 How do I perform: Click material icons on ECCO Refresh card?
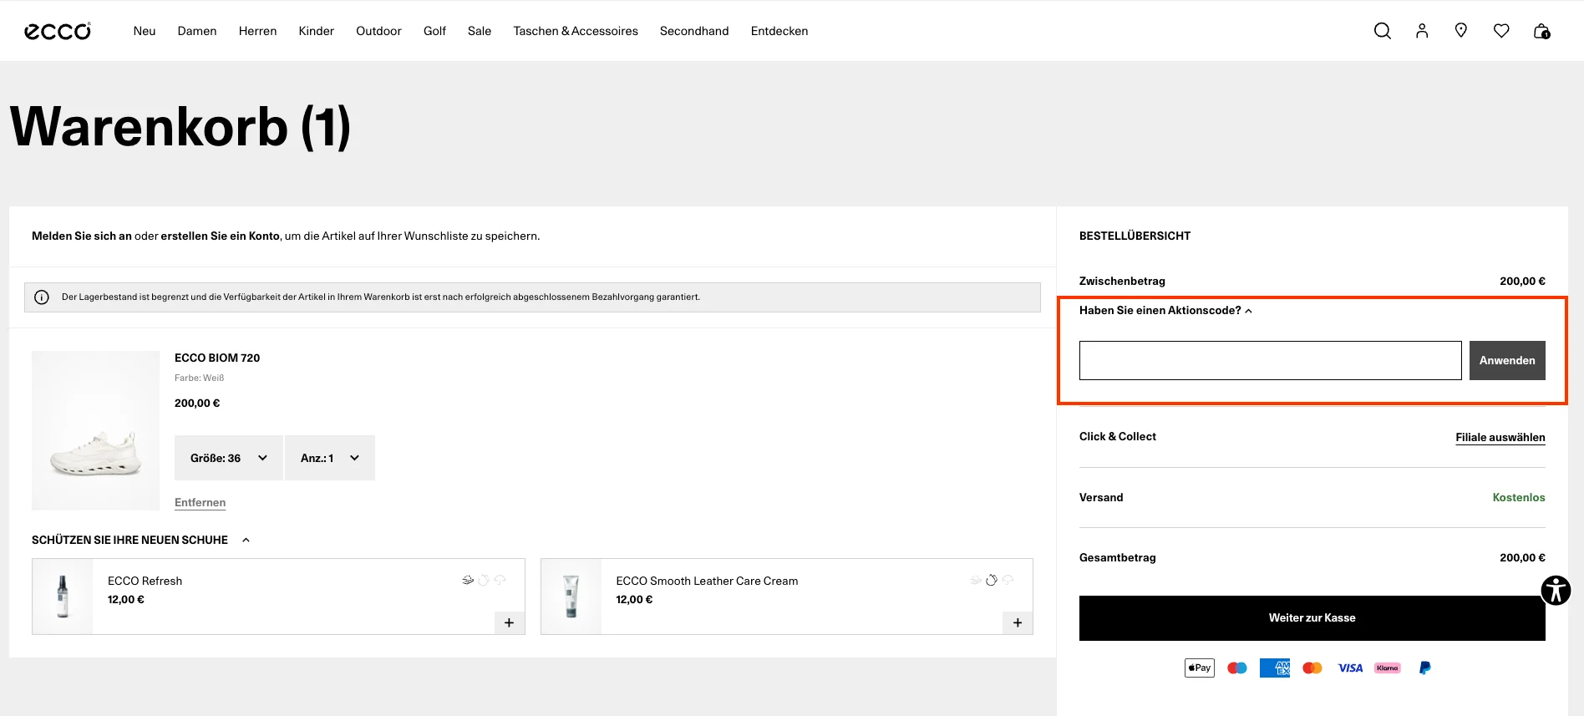point(485,580)
